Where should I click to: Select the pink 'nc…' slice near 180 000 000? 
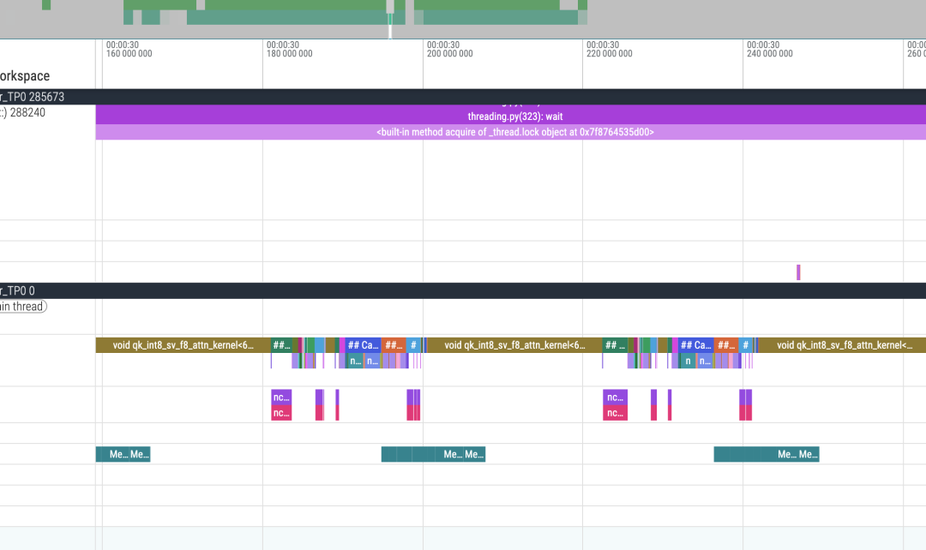tap(281, 413)
